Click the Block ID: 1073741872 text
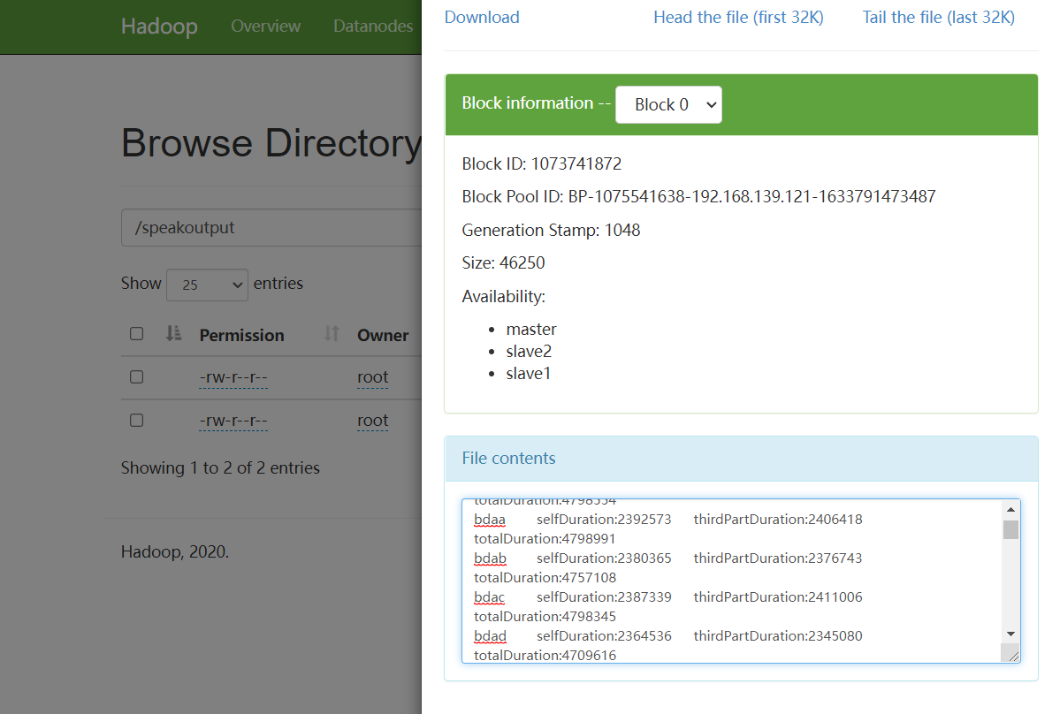Image resolution: width=1060 pixels, height=714 pixels. click(x=541, y=164)
